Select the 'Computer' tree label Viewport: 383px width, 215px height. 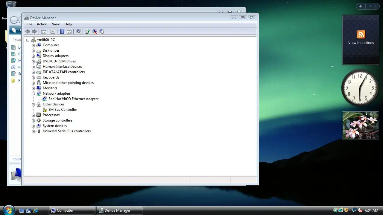pos(51,45)
